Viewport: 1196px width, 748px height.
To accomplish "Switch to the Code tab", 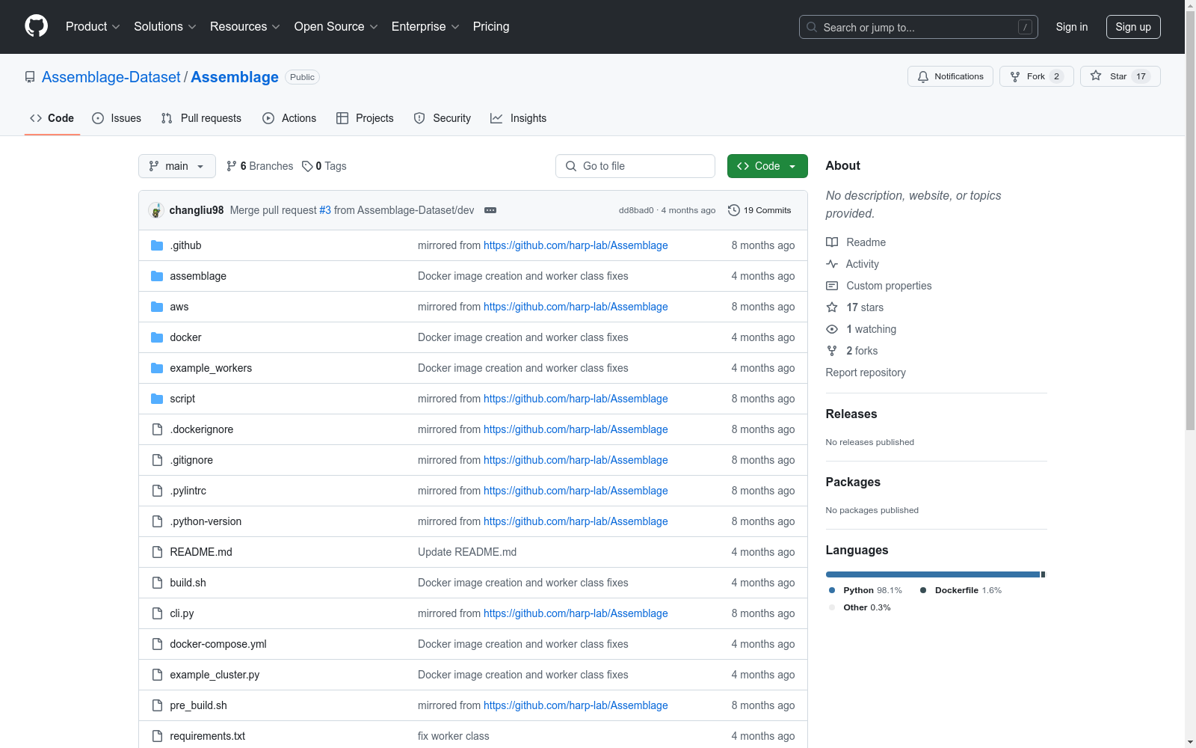I will pos(52,118).
